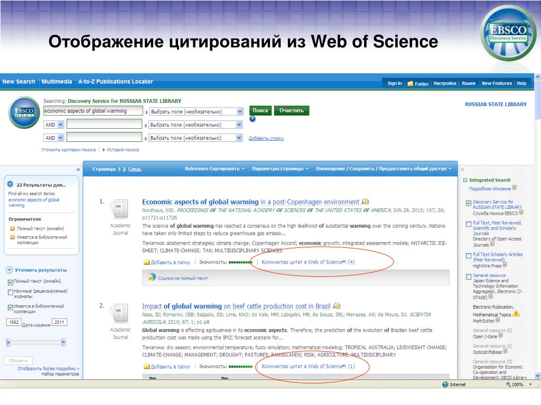Uncheck 'Имеется в библиотечной коллекции' checkbox
Screen dimensions: 541x405
tap(11, 307)
